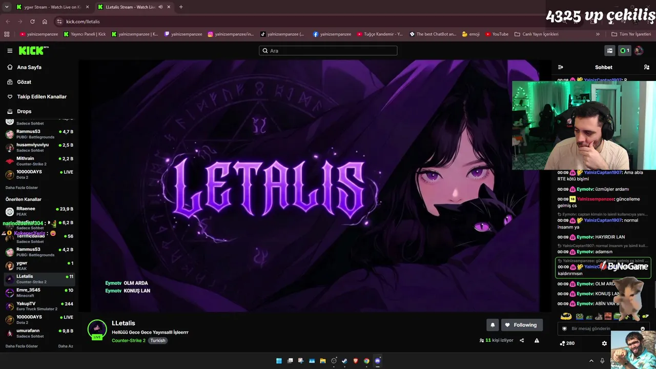Screen dimensions: 656x369
Task: Open Tüm Yer İşaretleri folder
Action: click(x=631, y=34)
